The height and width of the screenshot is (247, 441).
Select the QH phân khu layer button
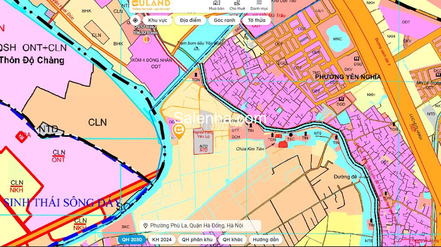click(197, 240)
